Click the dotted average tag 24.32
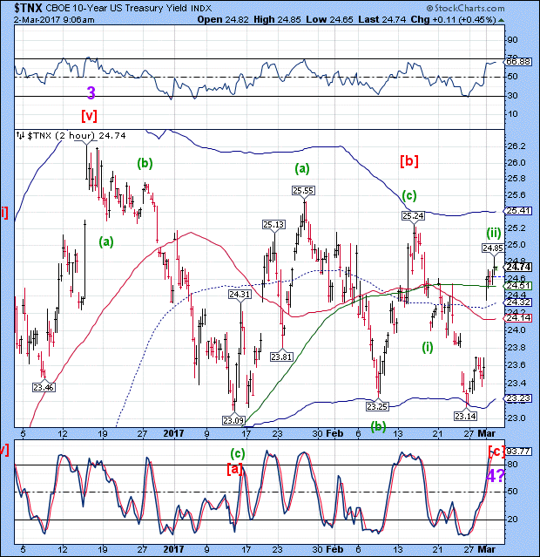The height and width of the screenshot is (557, 540). pos(517,302)
